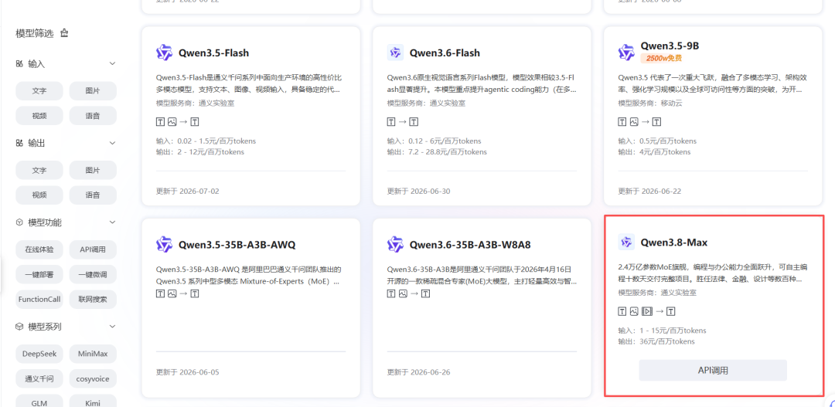Select the 一键部署 filter chip
The width and height of the screenshot is (835, 407).
click(39, 274)
